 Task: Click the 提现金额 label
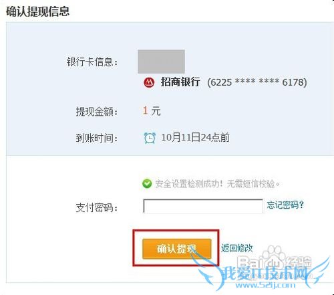pos(97,112)
